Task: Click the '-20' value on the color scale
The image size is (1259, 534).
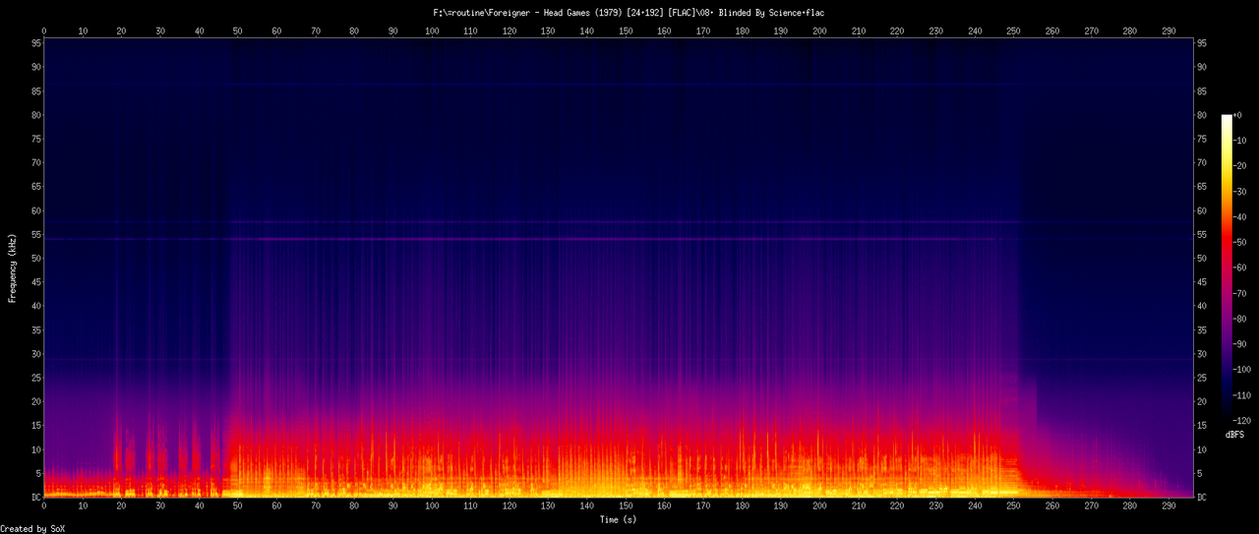Action: coord(1240,166)
